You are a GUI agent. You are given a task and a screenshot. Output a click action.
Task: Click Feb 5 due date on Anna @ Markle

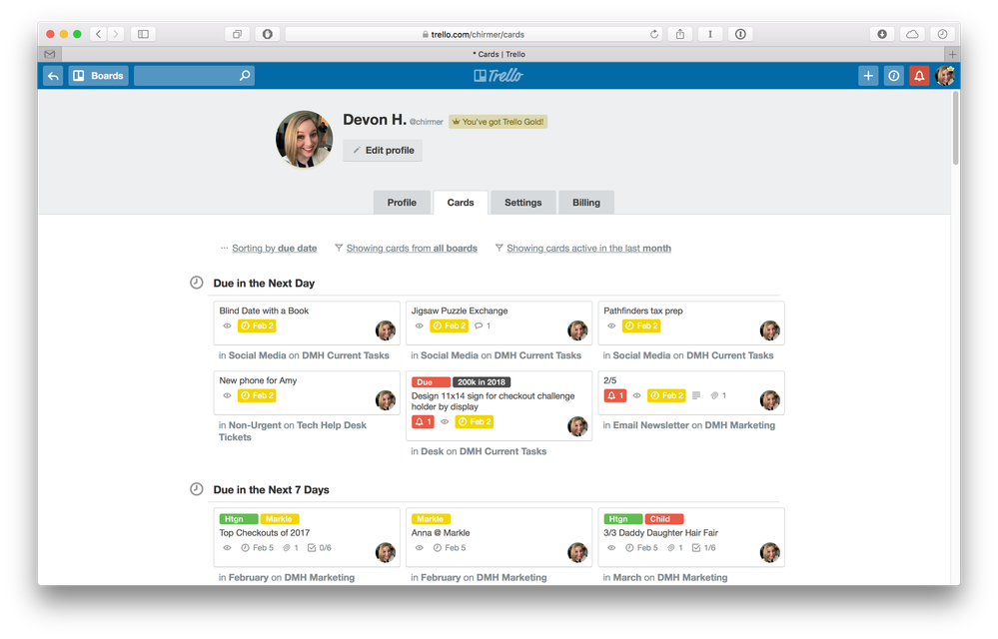[450, 548]
